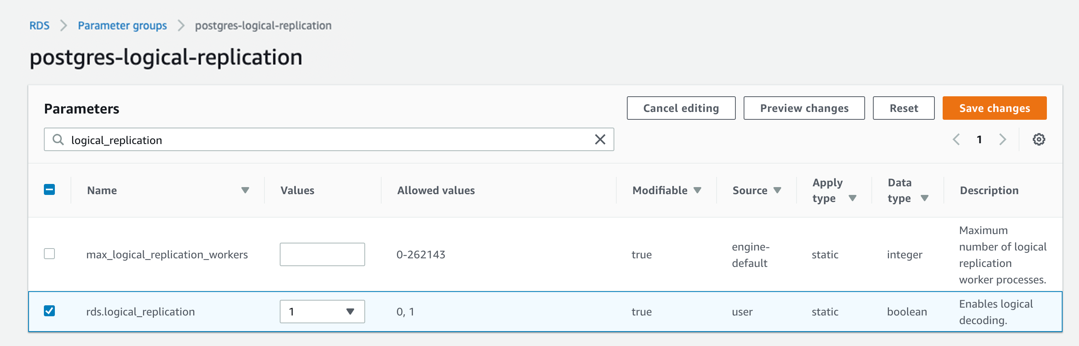Sort by Source column arrow
The width and height of the screenshot is (1079, 346).
tap(777, 190)
